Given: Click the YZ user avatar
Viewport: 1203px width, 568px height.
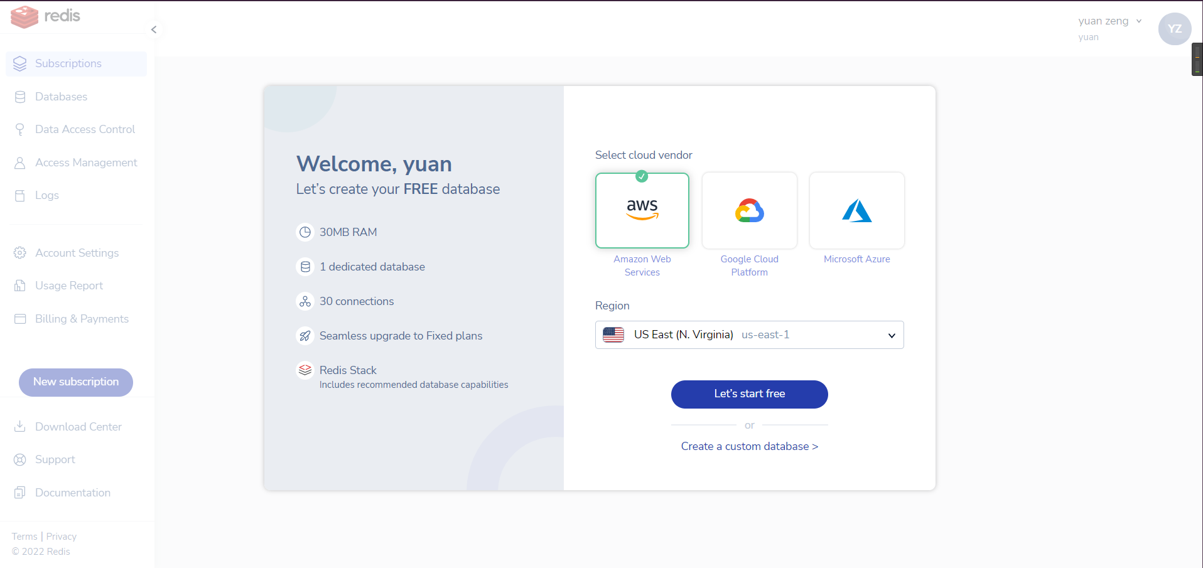Looking at the screenshot, I should [x=1174, y=29].
